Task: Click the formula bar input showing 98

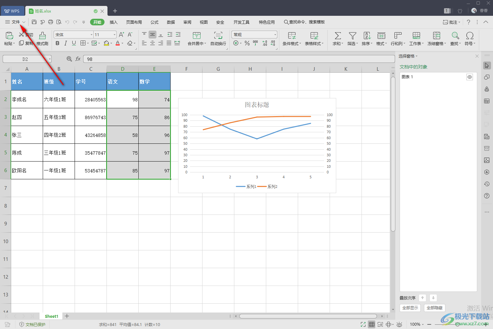Action: coord(239,59)
